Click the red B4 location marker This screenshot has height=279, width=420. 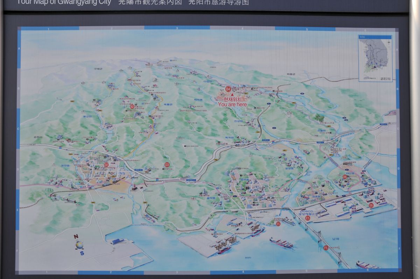coord(228,89)
